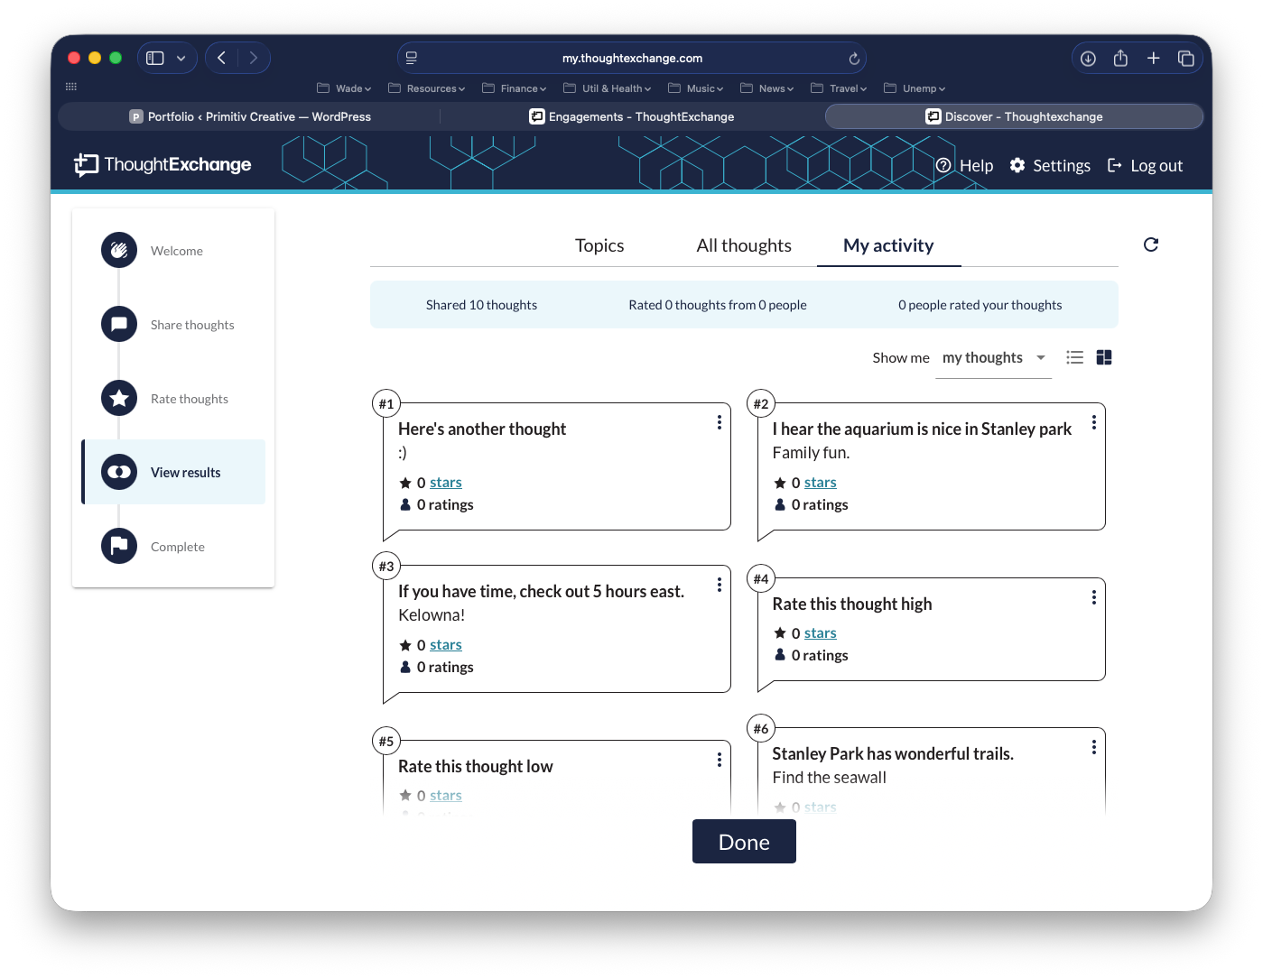Expand the Finance bookmarks folder
The height and width of the screenshot is (978, 1263).
pyautogui.click(x=515, y=88)
